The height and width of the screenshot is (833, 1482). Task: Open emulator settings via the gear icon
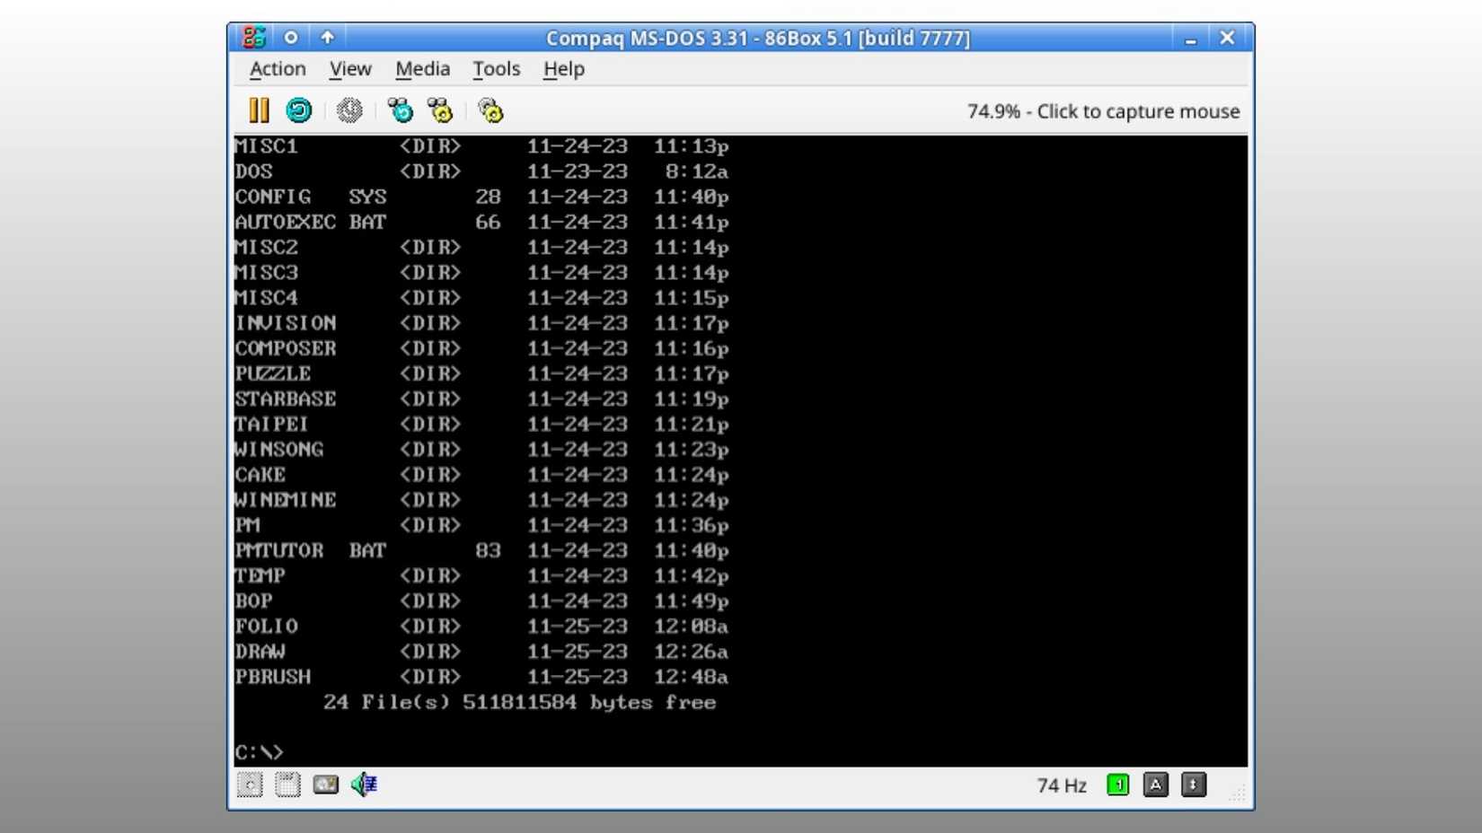490,110
